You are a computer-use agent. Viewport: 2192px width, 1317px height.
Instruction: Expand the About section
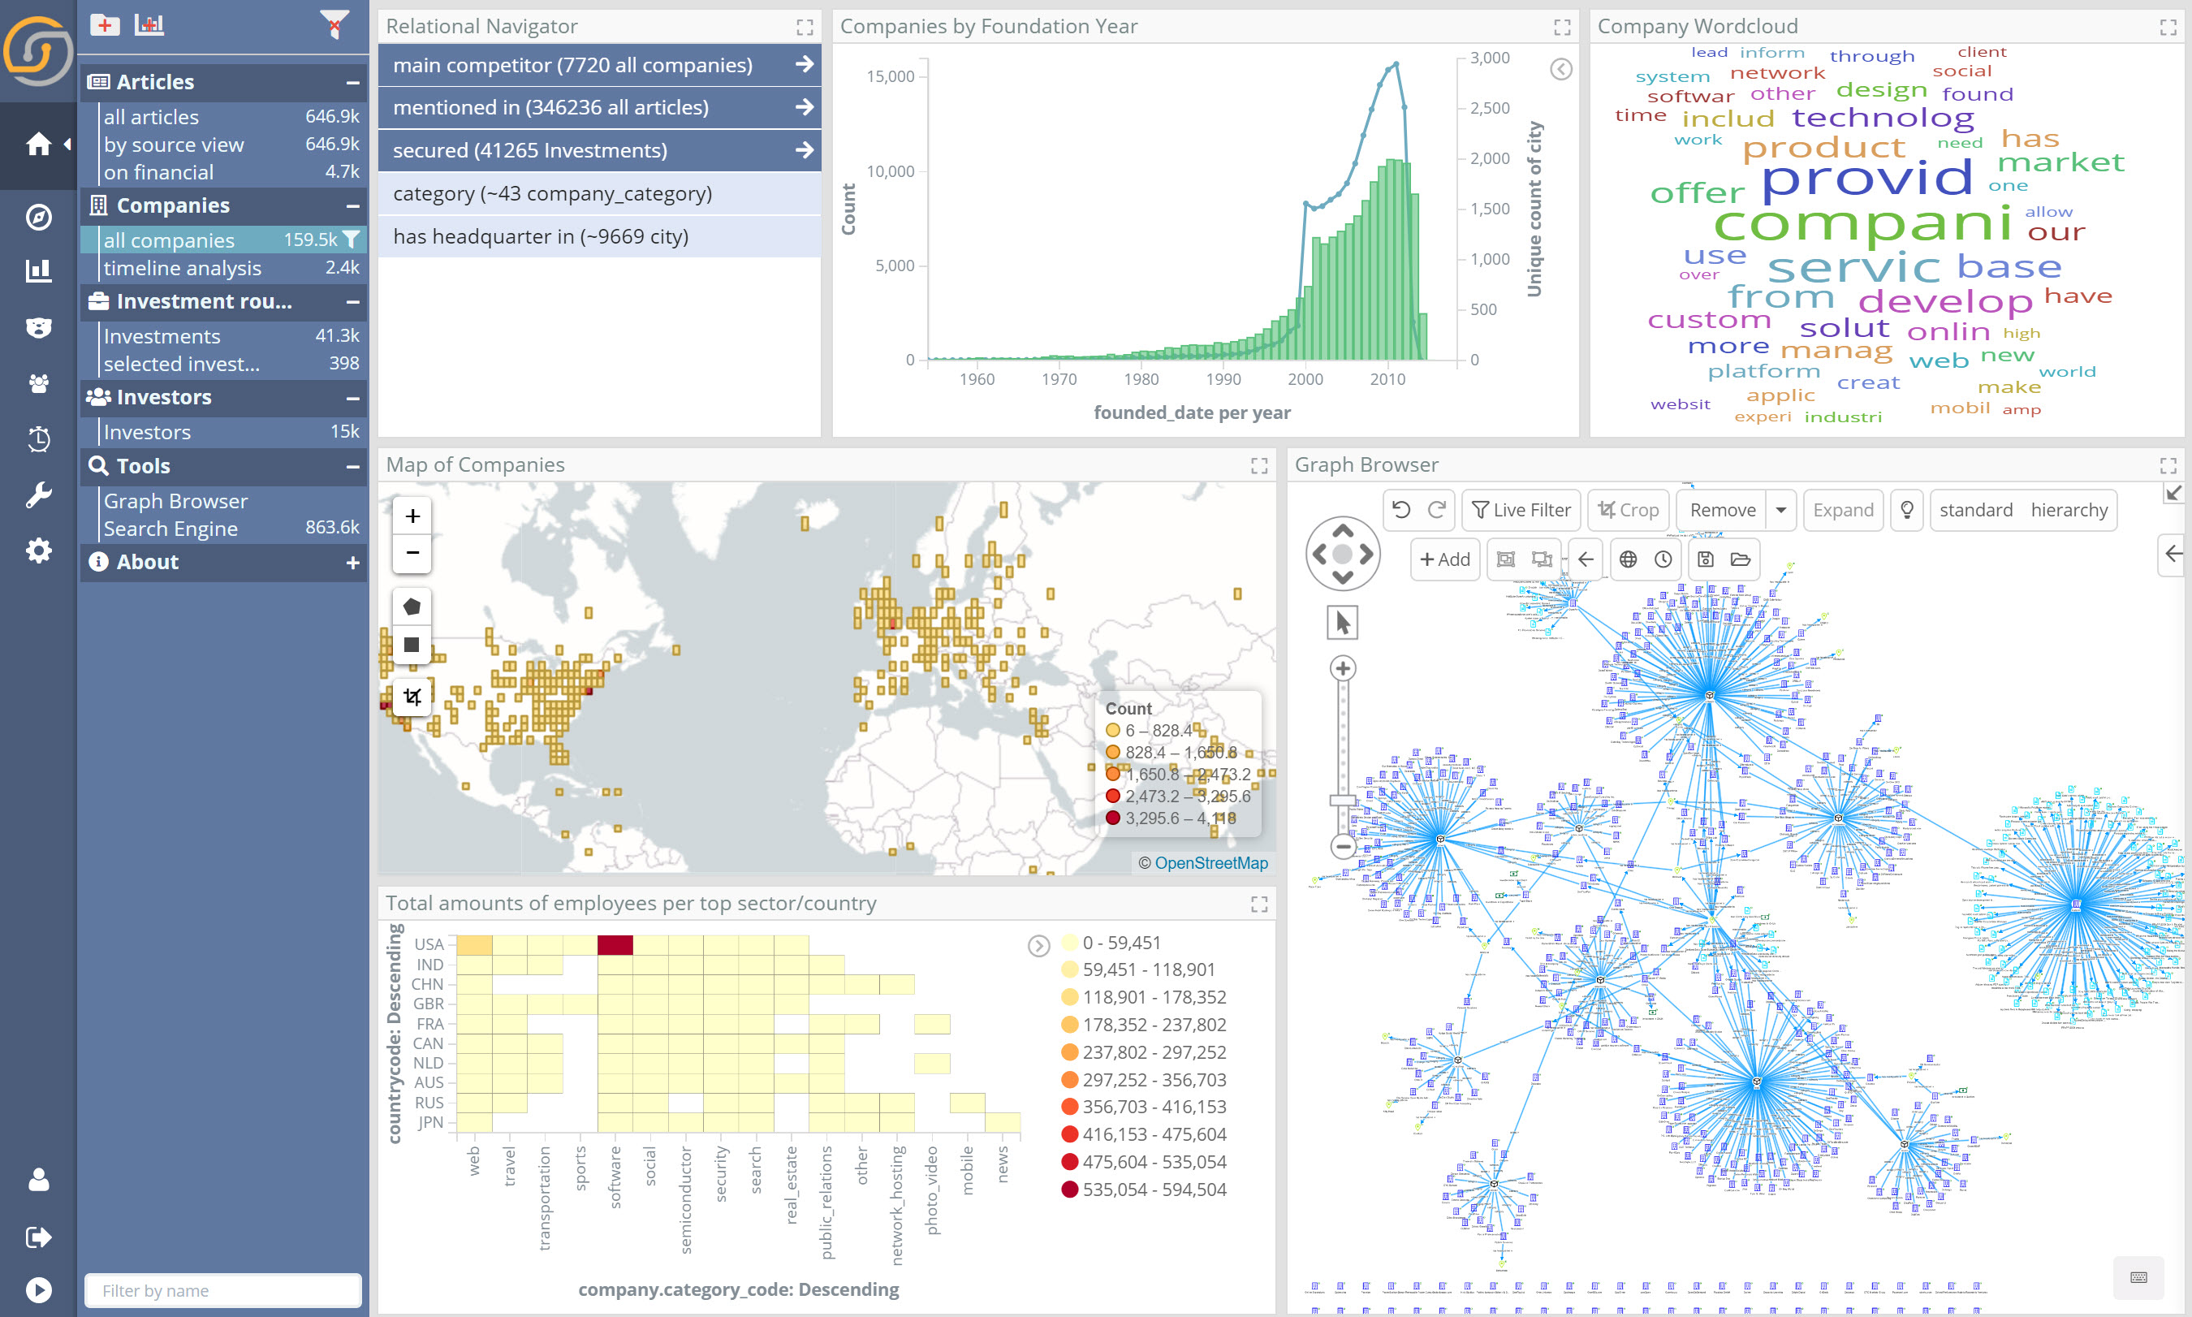click(x=352, y=563)
